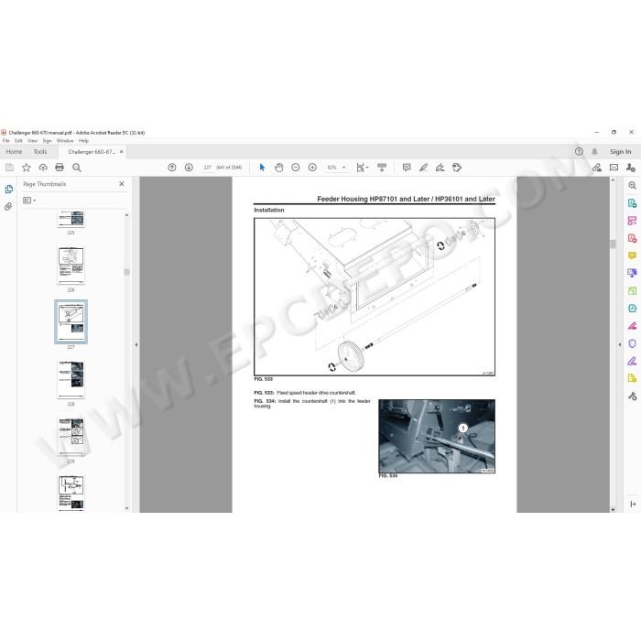Open the Help menu
This screenshot has width=641, height=641.
click(83, 141)
